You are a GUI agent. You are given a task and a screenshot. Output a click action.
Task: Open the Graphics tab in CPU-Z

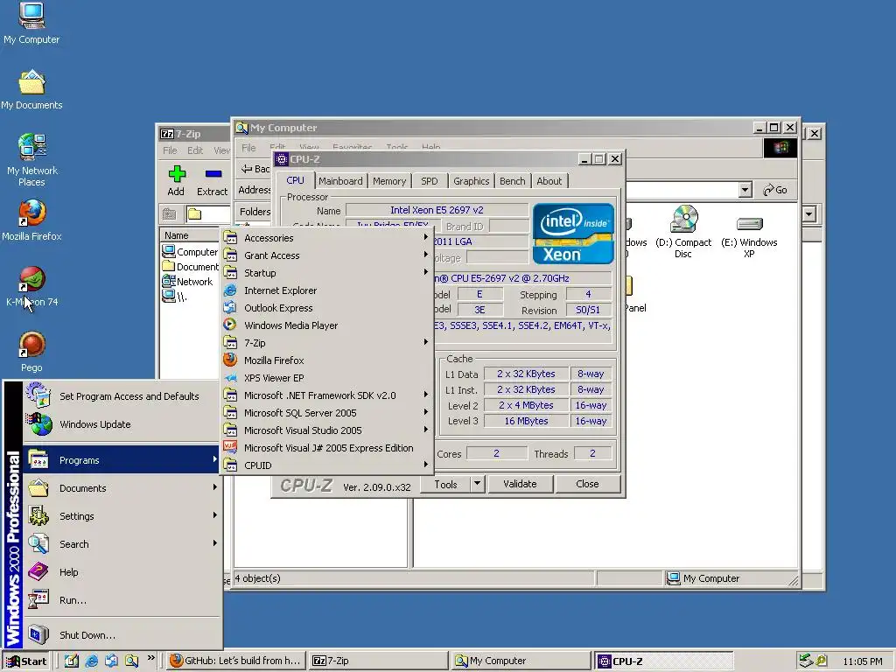[472, 181]
